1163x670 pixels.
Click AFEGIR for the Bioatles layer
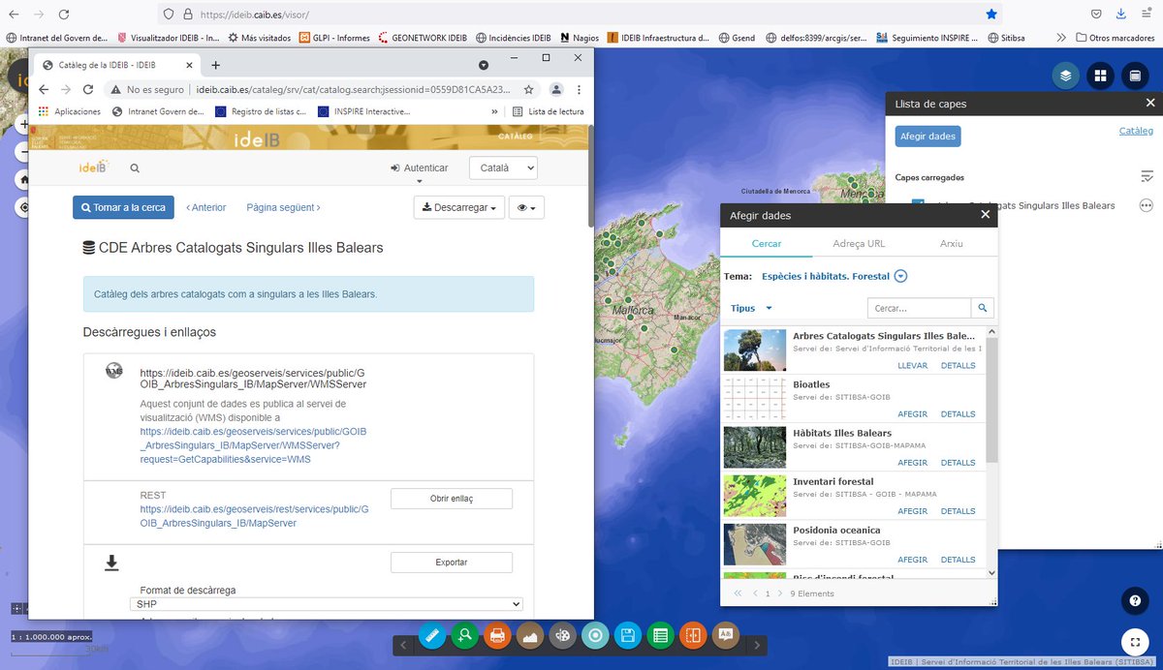click(913, 414)
